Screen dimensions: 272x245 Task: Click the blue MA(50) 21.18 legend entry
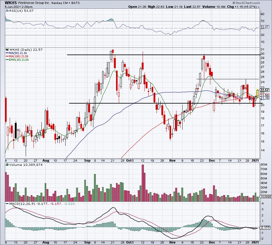(x=16, y=53)
